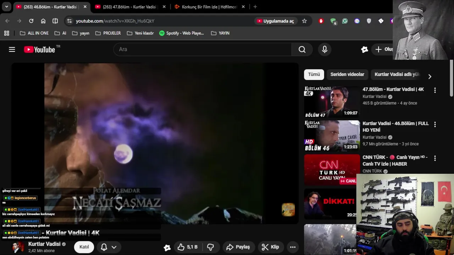Go forward with the browser arrow
454x255 pixels.
19,21
